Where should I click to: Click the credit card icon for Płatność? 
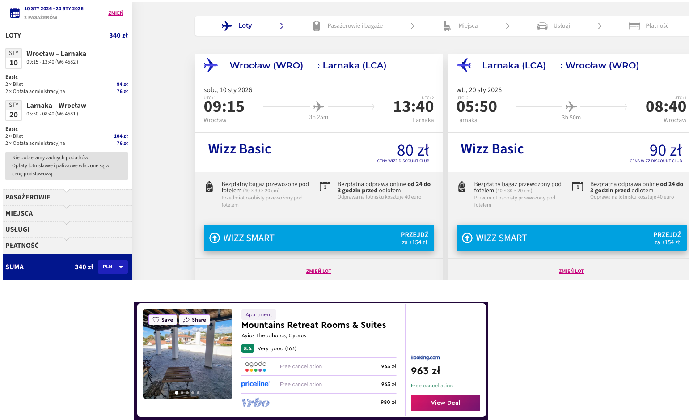point(634,26)
